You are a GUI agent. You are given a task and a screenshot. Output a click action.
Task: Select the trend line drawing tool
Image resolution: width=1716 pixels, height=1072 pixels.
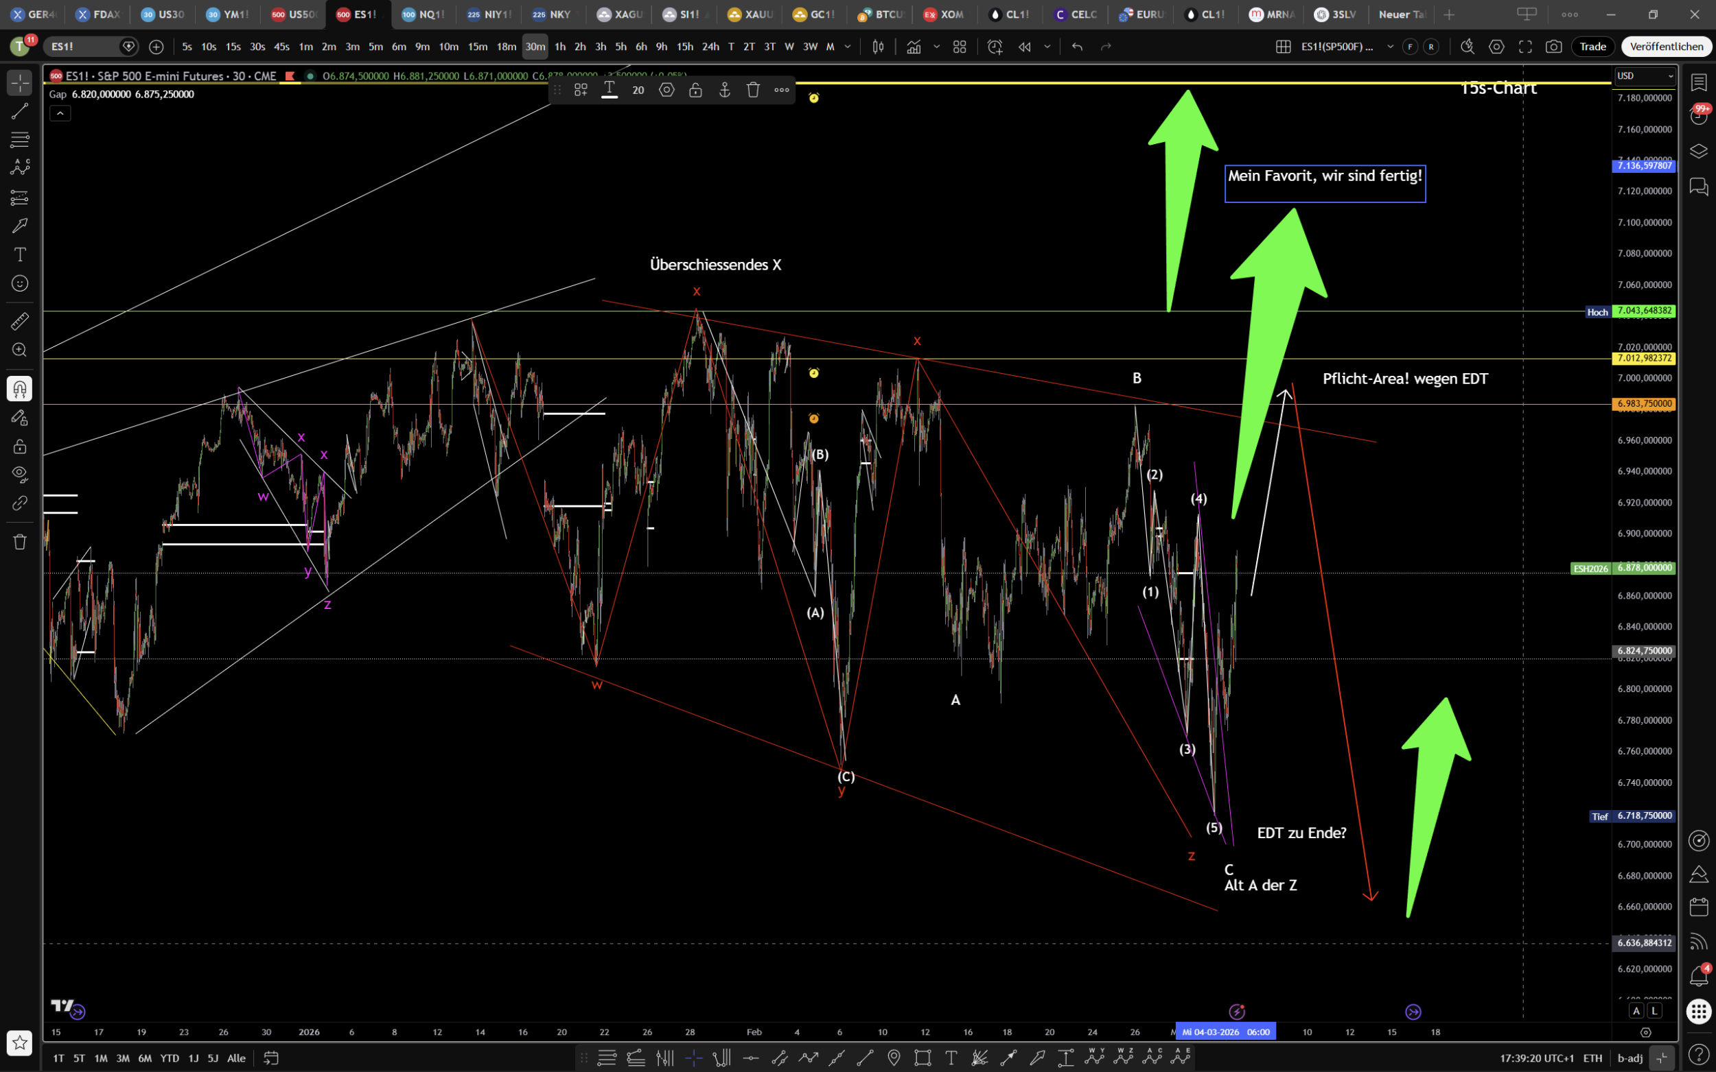[x=20, y=110]
